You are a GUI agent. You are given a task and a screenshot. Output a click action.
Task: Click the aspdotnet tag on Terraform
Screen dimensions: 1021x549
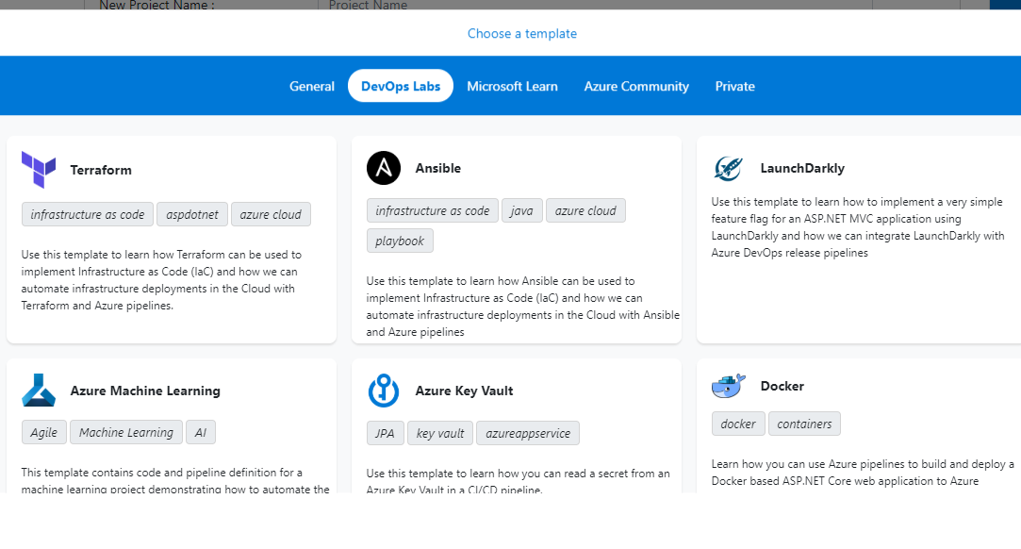click(192, 214)
